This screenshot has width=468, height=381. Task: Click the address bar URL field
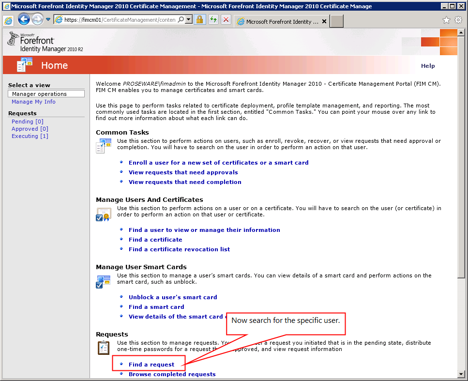click(x=120, y=20)
